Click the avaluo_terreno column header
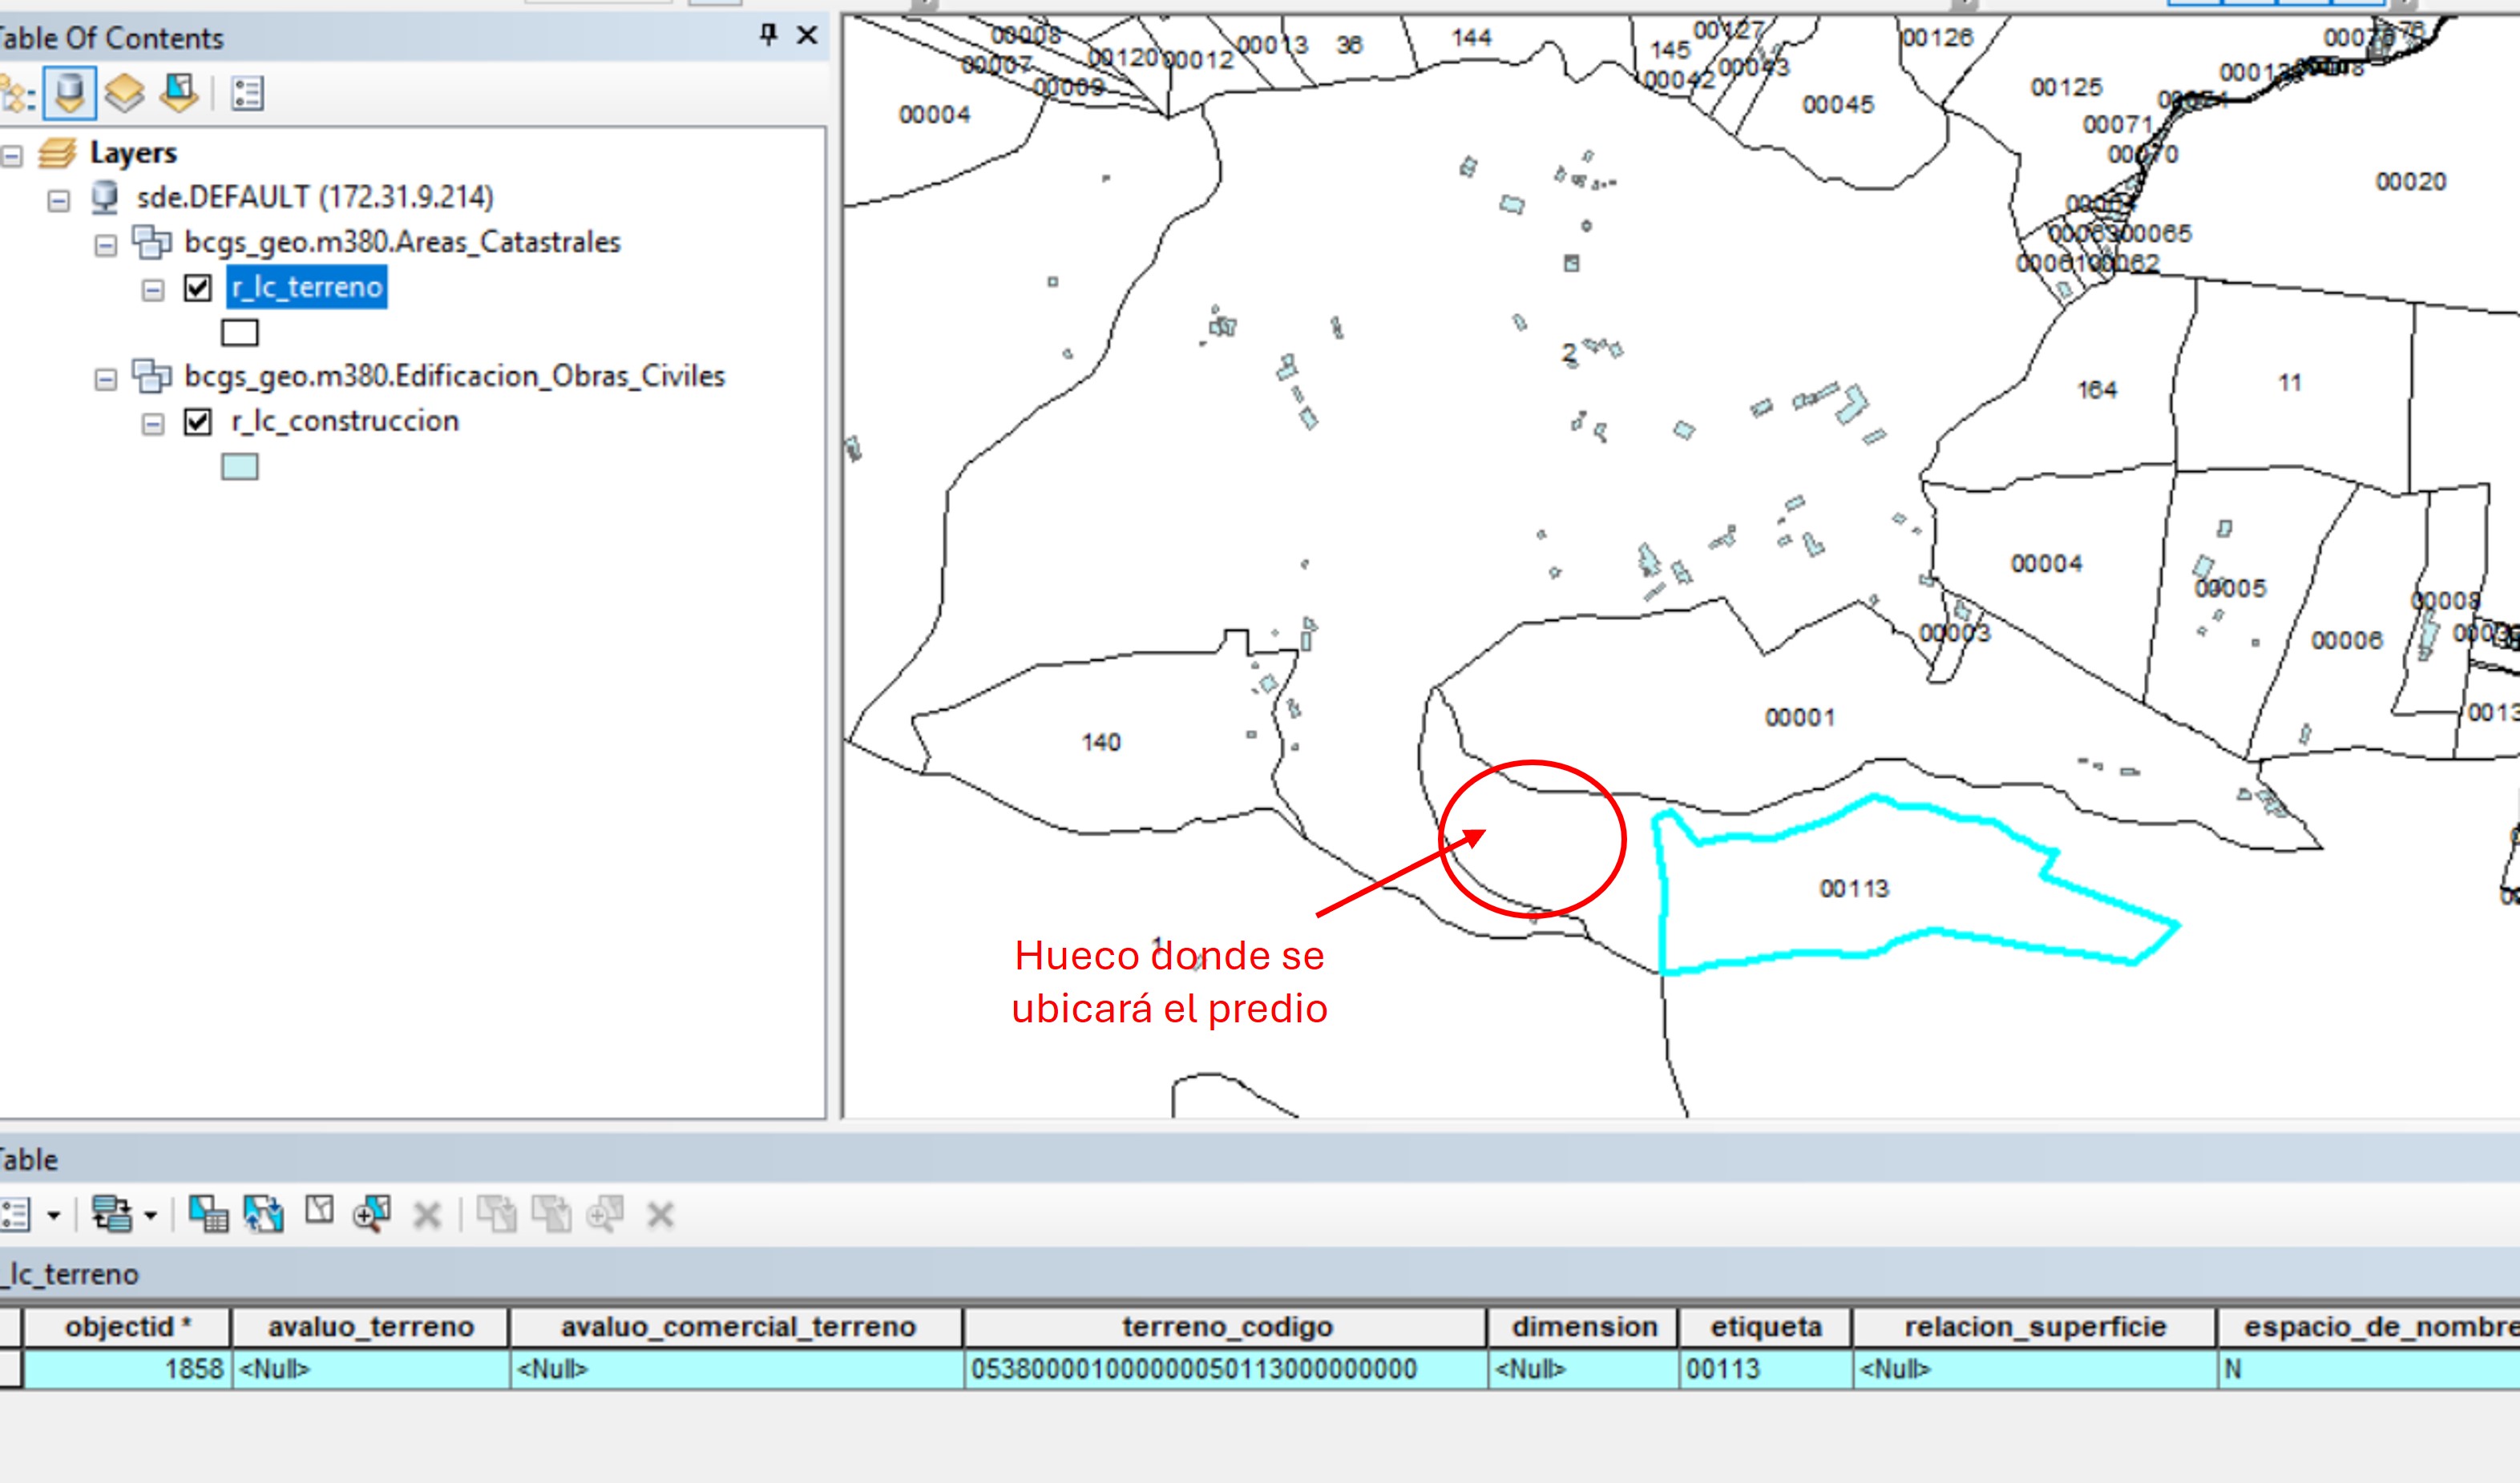The height and width of the screenshot is (1483, 2520). 371,1327
